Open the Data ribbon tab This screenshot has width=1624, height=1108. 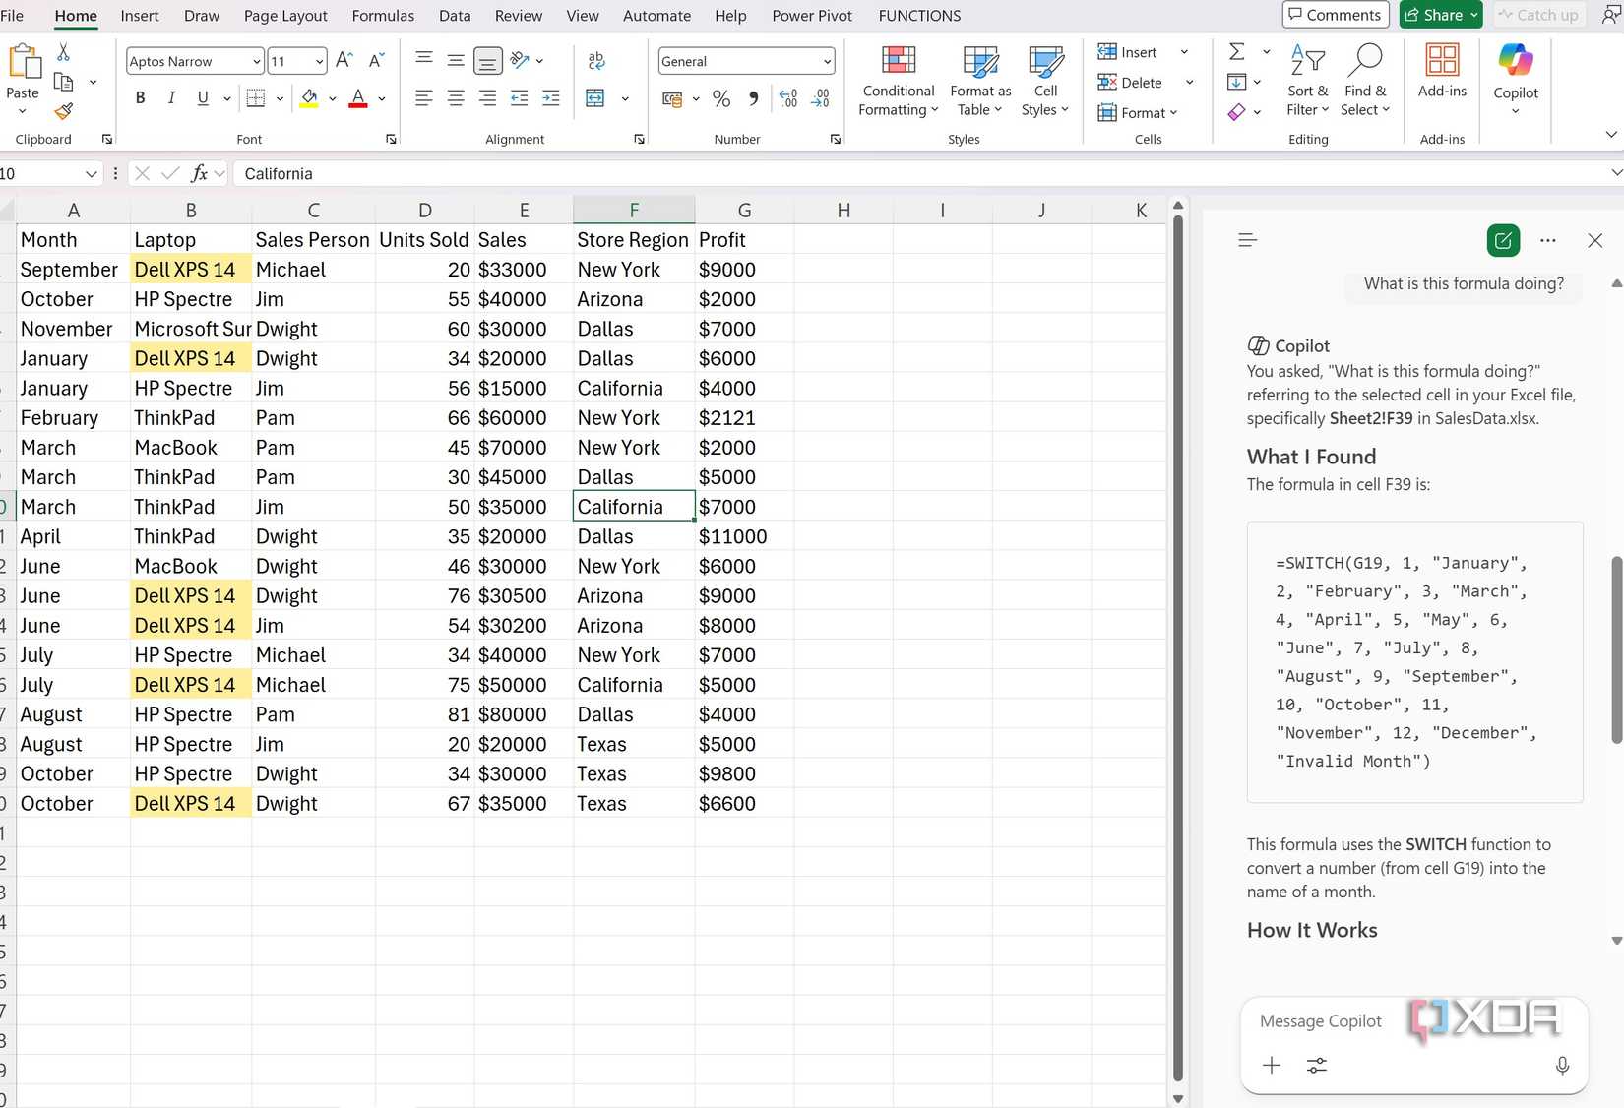click(x=454, y=15)
